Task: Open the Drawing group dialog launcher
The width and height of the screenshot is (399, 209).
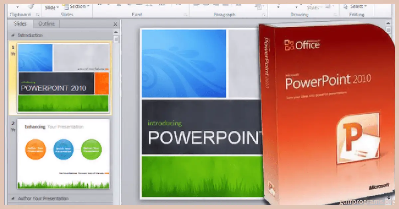Action: click(335, 15)
